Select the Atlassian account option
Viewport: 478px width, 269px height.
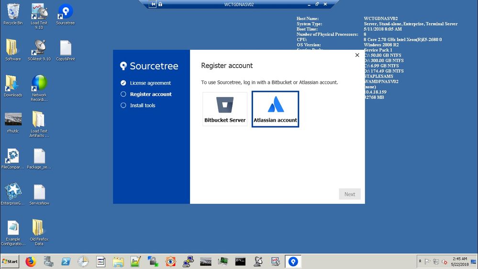coord(275,109)
